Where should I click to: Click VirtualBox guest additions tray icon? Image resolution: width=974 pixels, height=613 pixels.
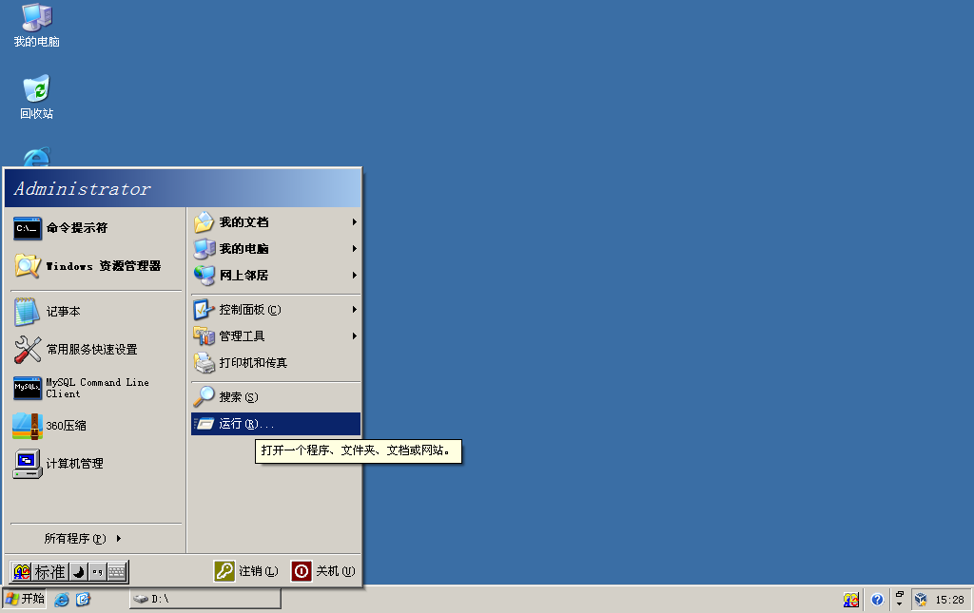(x=921, y=600)
